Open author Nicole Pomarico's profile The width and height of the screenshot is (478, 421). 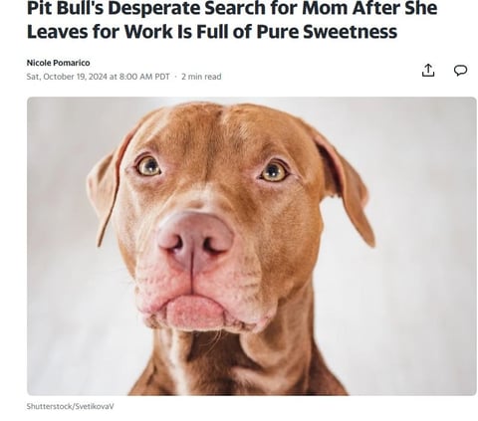[x=58, y=63]
